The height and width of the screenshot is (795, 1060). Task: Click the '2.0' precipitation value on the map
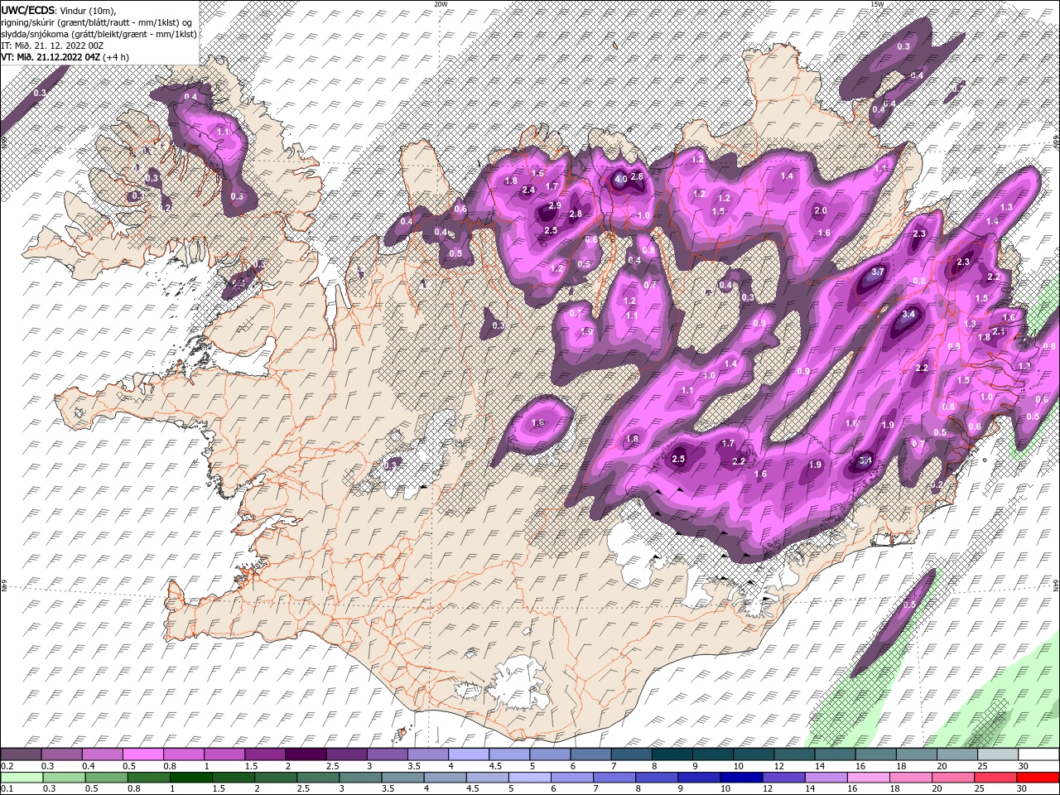[x=821, y=211]
